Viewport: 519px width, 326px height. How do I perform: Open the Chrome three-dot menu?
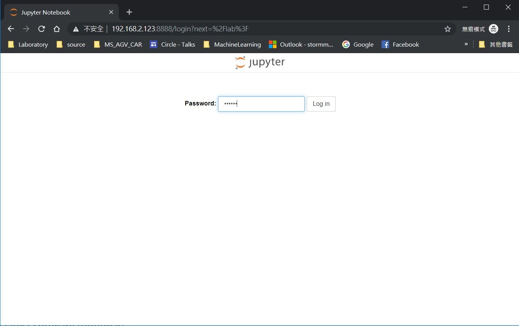[x=509, y=29]
